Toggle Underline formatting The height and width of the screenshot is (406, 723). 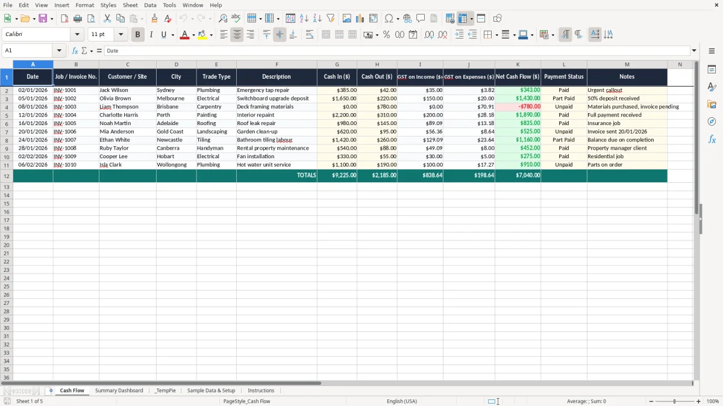pos(164,35)
